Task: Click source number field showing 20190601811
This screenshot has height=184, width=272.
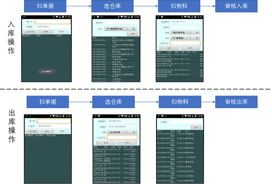Action: [x=185, y=22]
